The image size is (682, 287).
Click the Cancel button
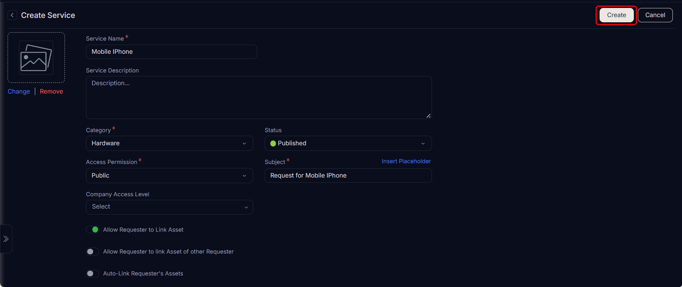[655, 15]
